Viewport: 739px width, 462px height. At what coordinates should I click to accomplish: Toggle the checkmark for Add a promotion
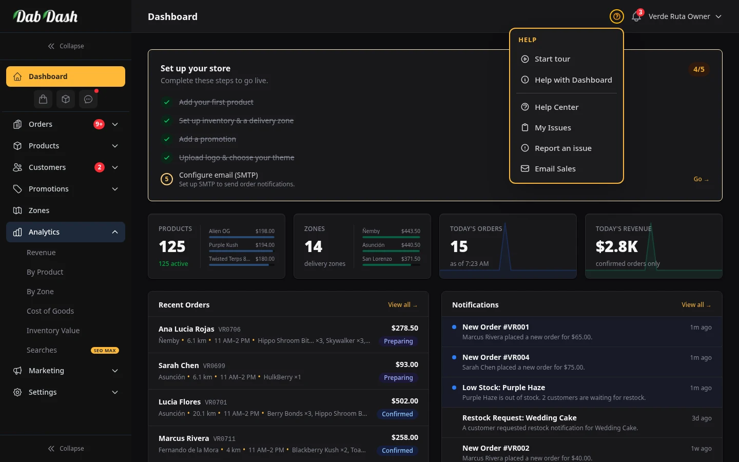pos(166,139)
